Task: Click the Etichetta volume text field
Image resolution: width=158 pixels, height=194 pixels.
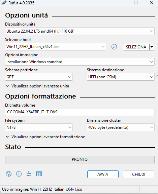Action: [x=80, y=112]
